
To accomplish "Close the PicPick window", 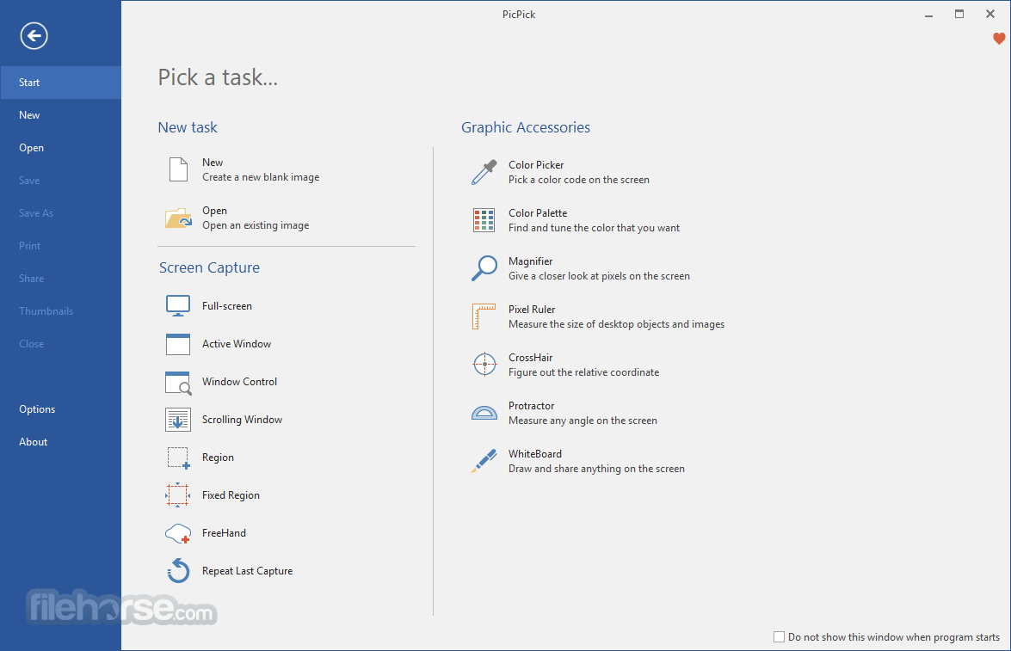I will tap(990, 14).
